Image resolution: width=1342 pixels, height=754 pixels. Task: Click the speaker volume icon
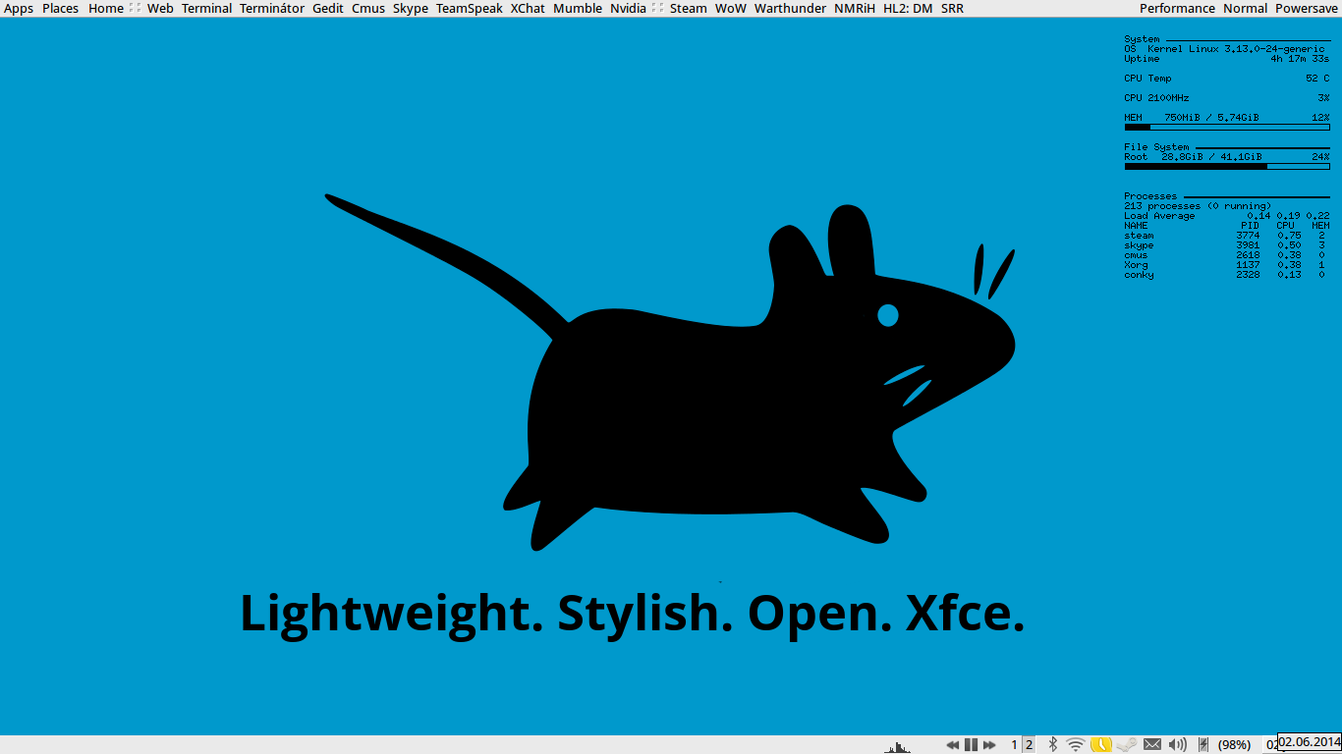1178,744
